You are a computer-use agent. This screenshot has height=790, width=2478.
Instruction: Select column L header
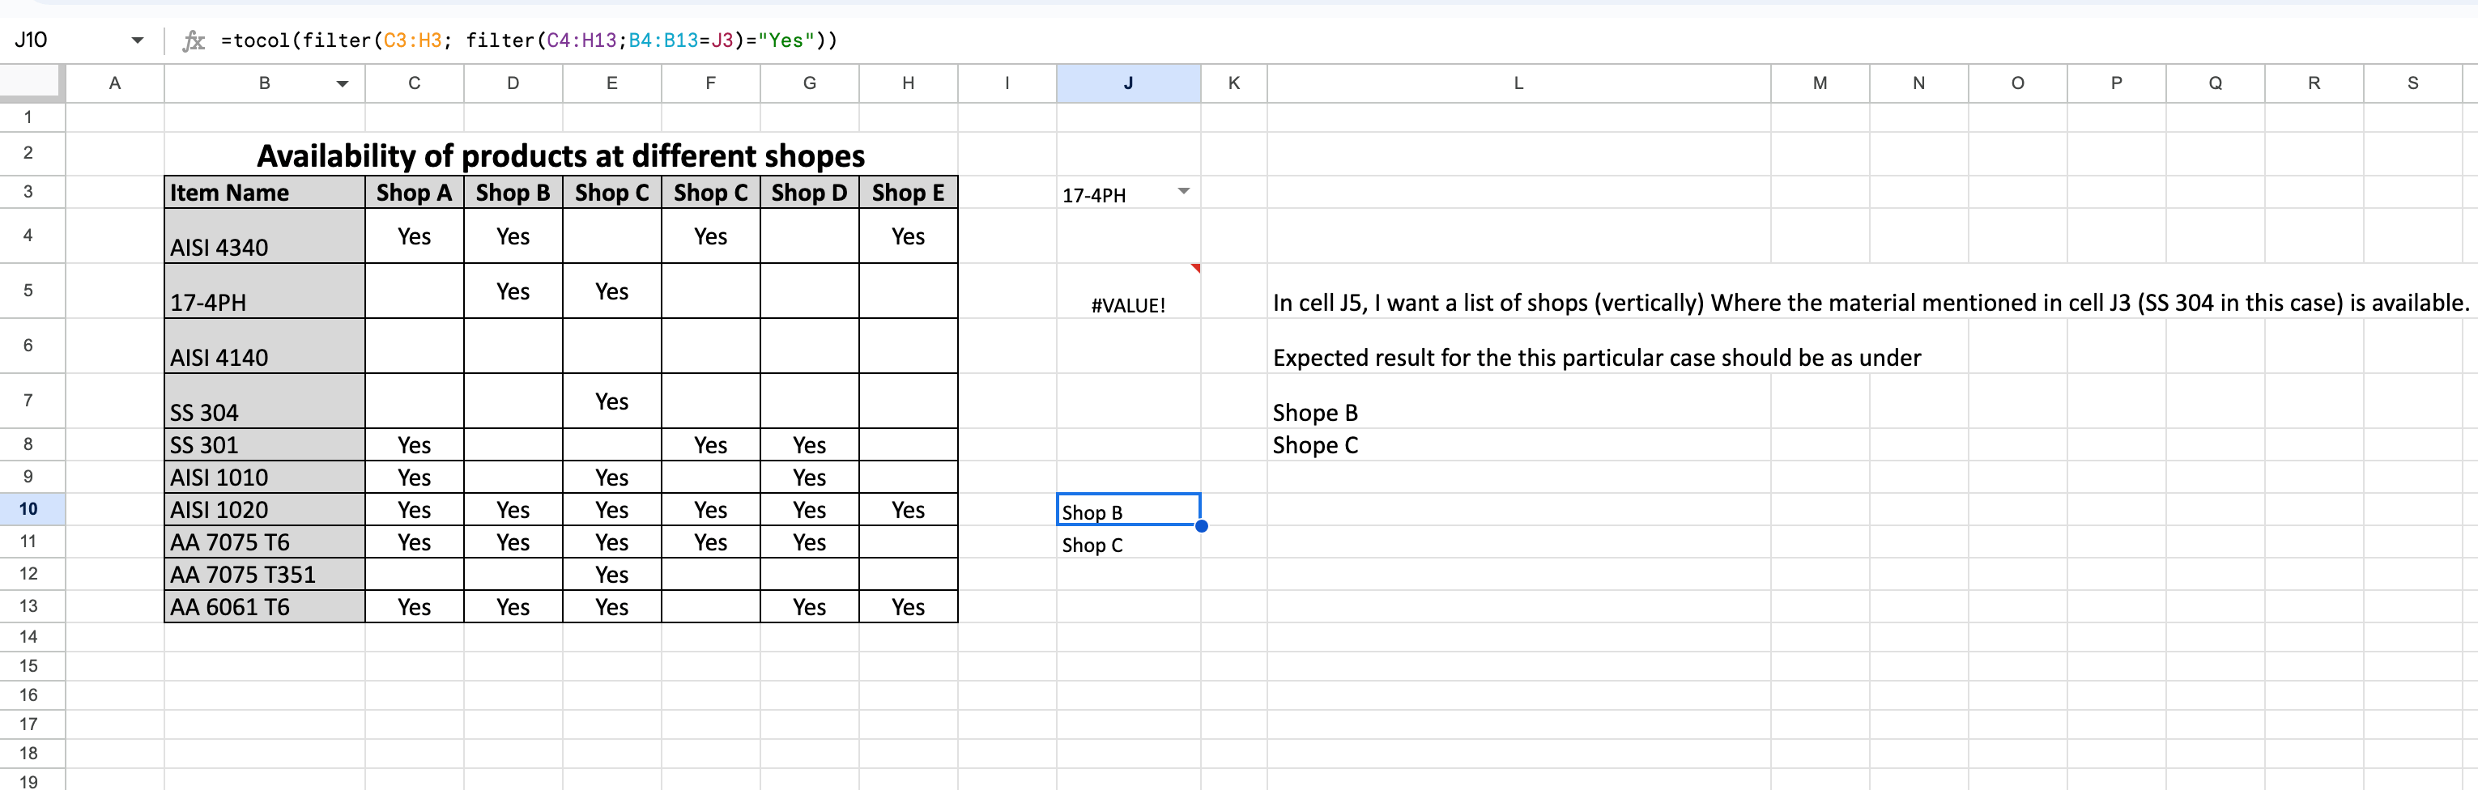pos(1519,83)
